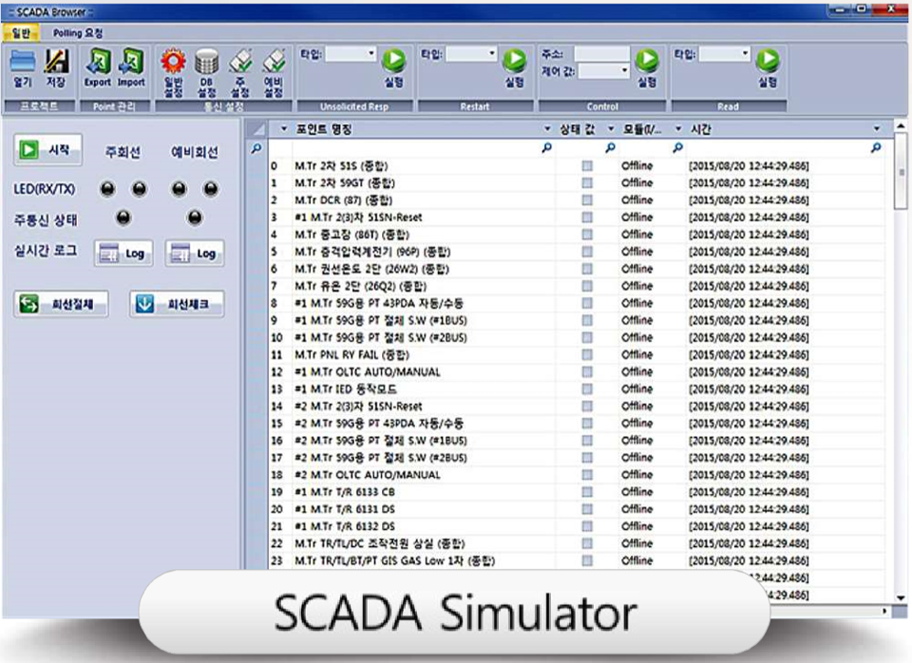The height and width of the screenshot is (663, 912).
Task: Click the 주회선 second TX LED indicator
Action: (139, 189)
